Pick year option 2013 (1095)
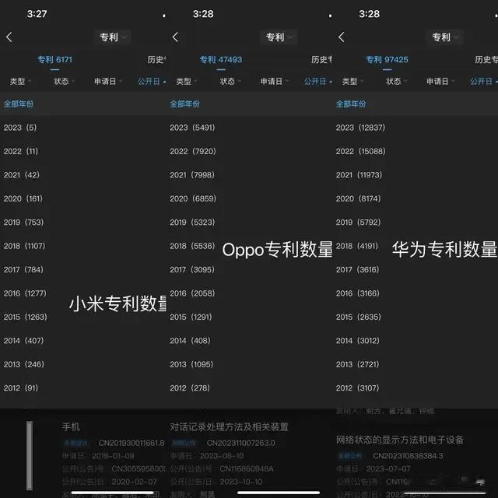The width and height of the screenshot is (498, 498). pos(191,364)
